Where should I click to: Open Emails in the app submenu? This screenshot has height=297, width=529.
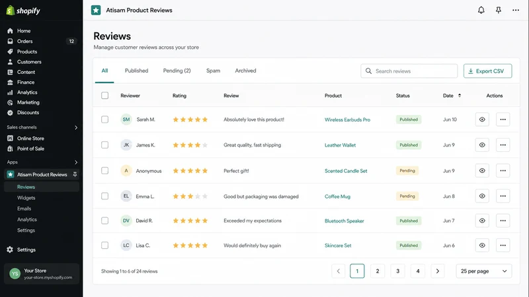point(24,209)
